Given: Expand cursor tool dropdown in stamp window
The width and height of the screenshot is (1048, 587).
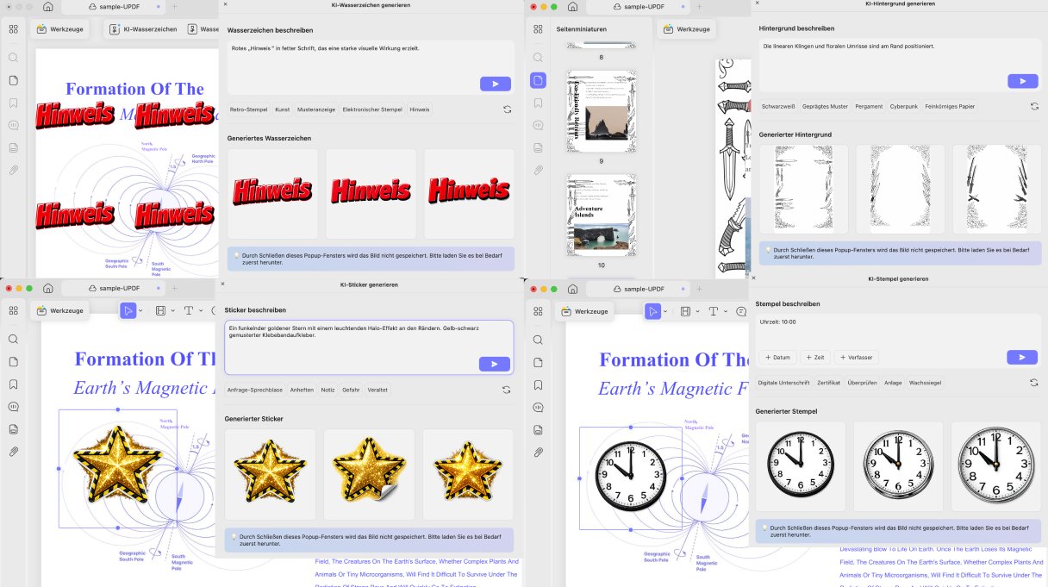Looking at the screenshot, I should click(667, 310).
